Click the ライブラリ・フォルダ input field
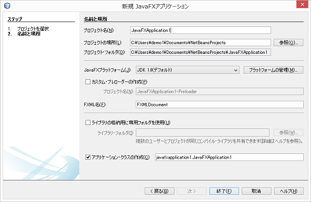 202,133
